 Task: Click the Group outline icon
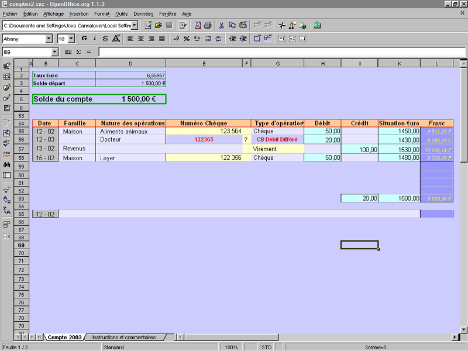tap(7, 225)
